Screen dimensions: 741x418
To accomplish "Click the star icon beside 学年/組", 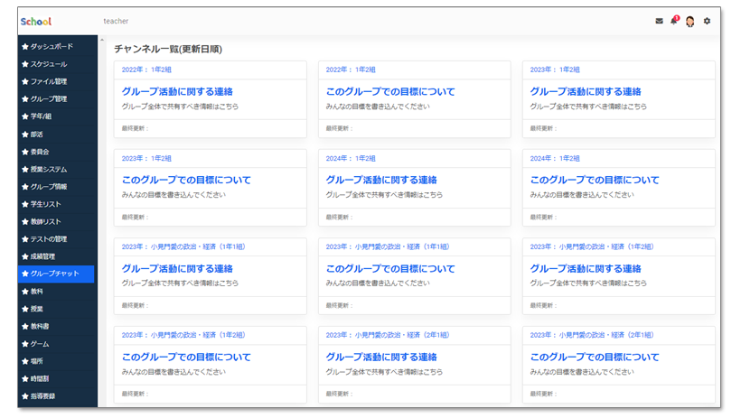I will [x=25, y=116].
